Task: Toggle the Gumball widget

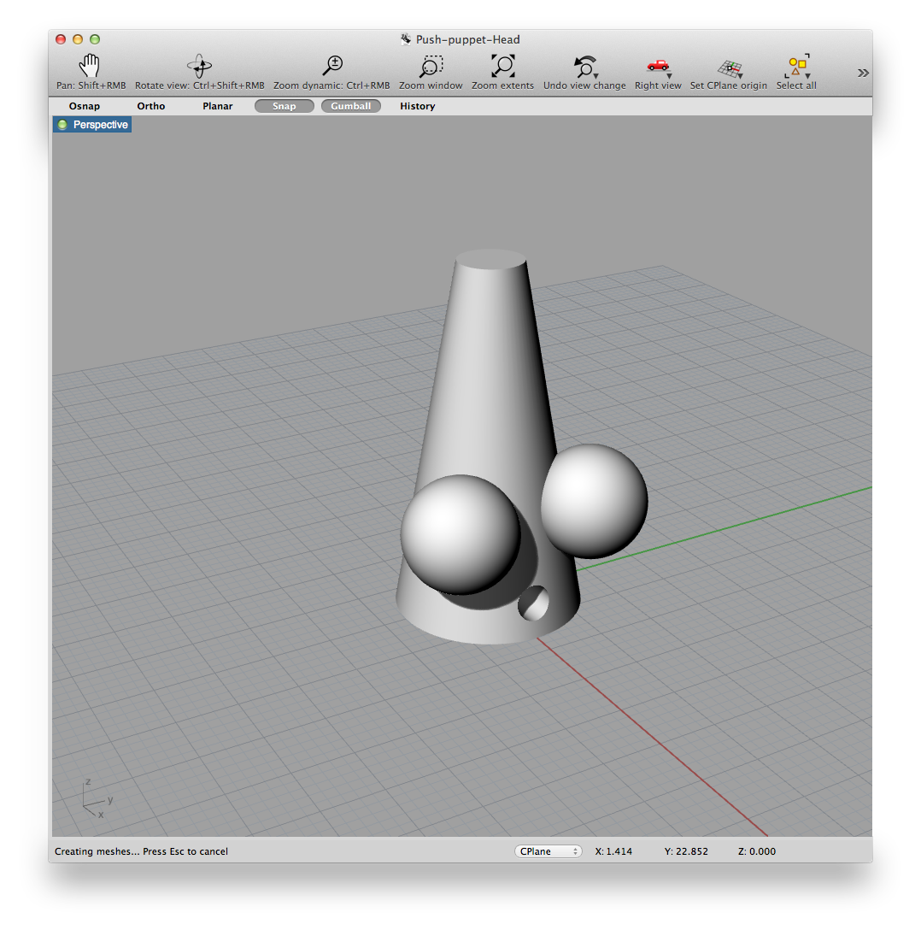Action: 350,106
